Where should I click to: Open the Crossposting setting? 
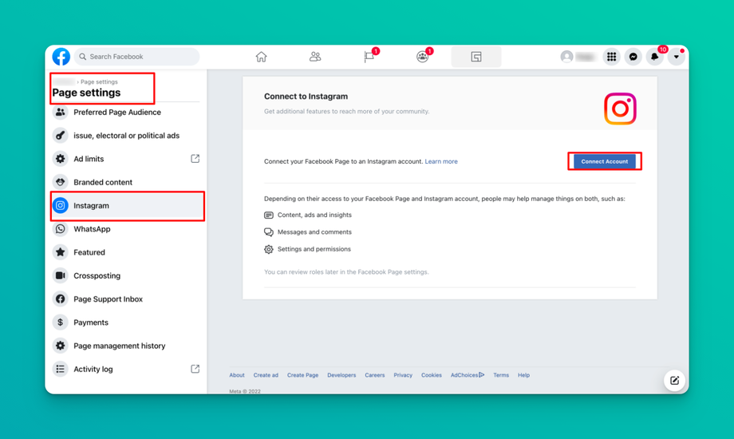[126, 275]
